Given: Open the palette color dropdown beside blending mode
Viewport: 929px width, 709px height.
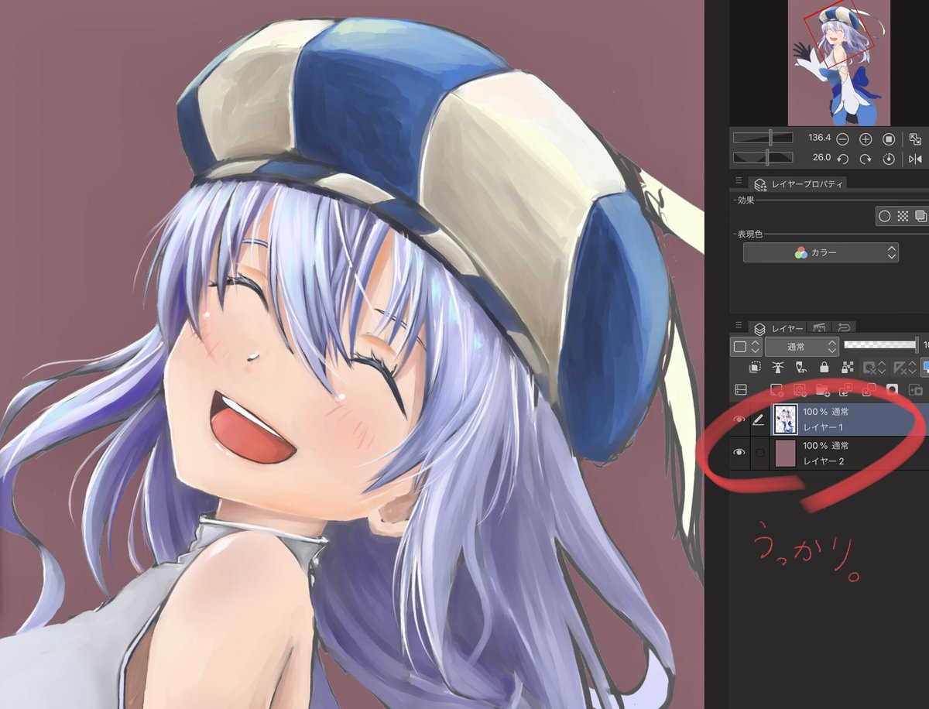Looking at the screenshot, I should coord(747,346).
